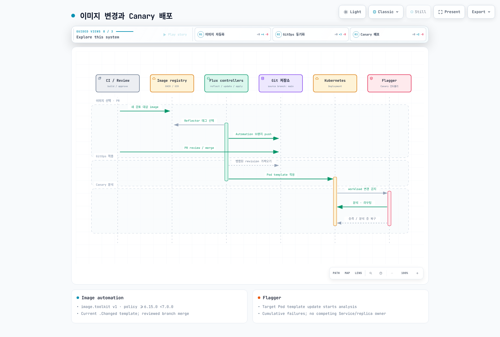
Task: Click the 'Reflector 태그 선택' message label
Action: 199,121
